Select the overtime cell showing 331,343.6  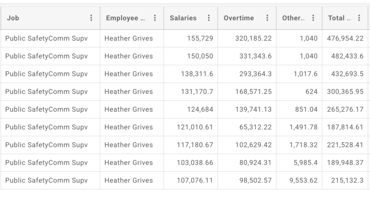point(247,56)
